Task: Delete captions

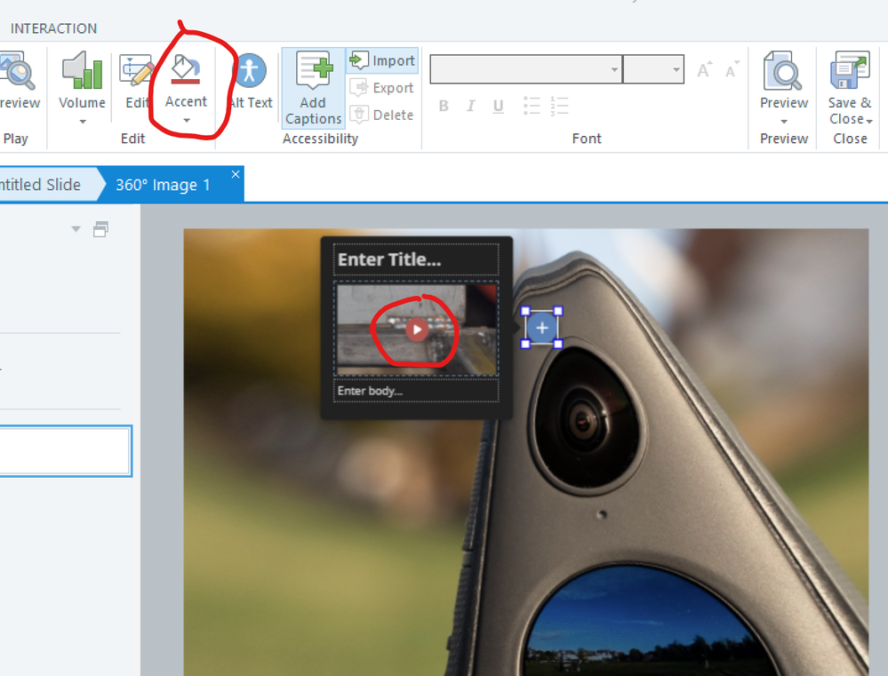Action: [x=383, y=115]
